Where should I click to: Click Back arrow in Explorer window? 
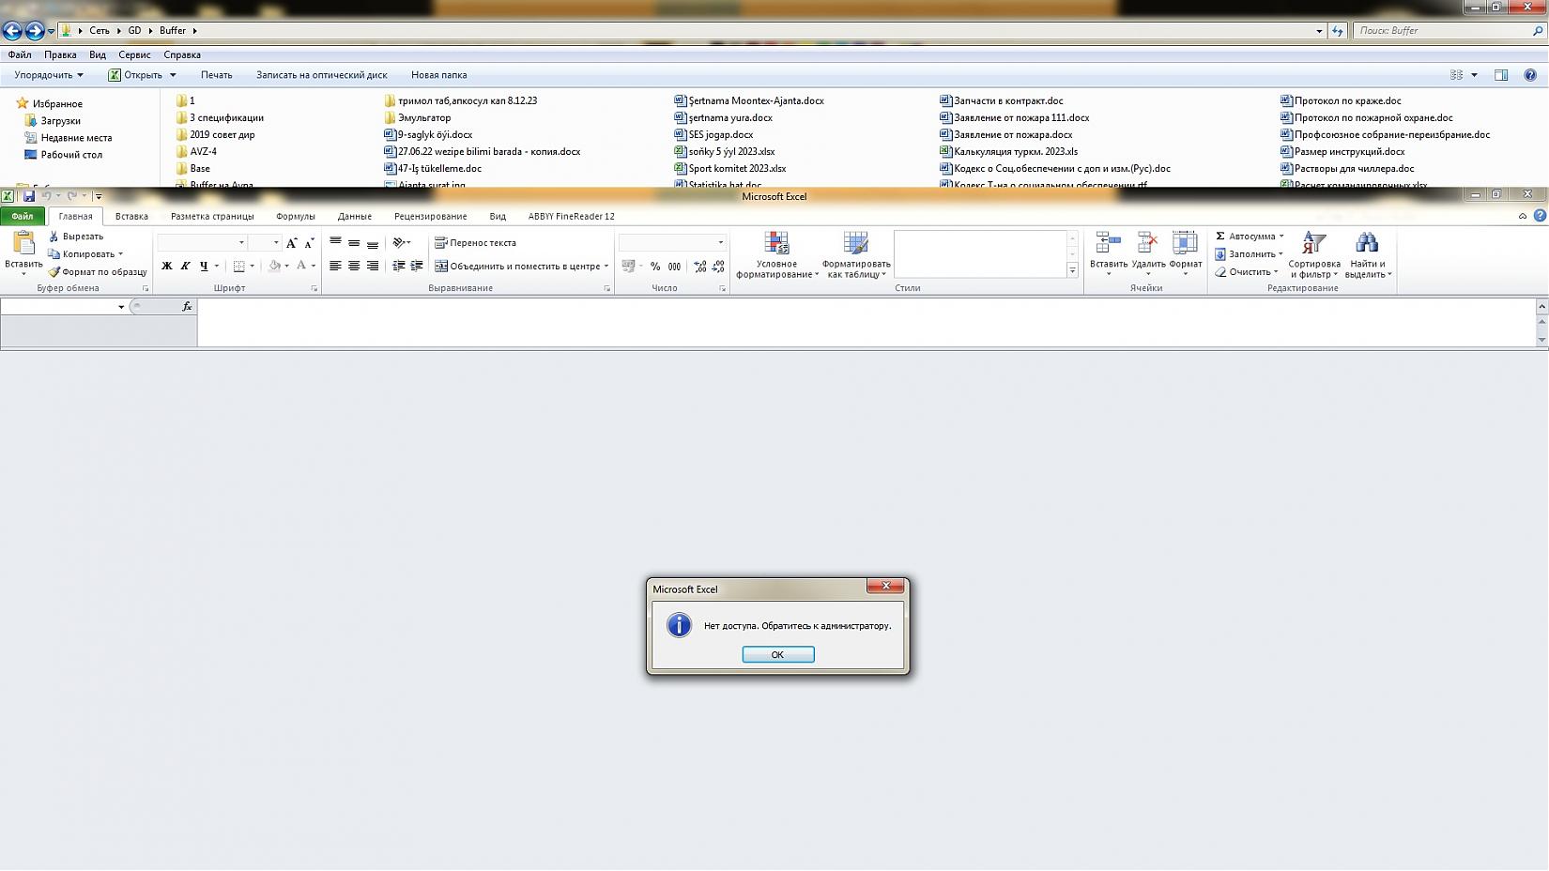pyautogui.click(x=12, y=31)
